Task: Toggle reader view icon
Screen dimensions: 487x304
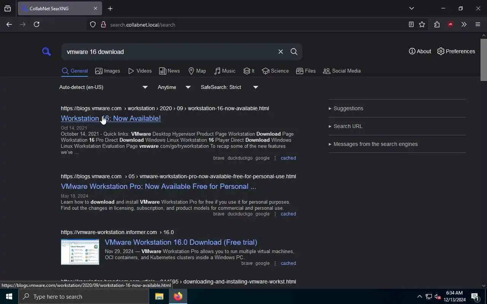Action: (x=411, y=24)
